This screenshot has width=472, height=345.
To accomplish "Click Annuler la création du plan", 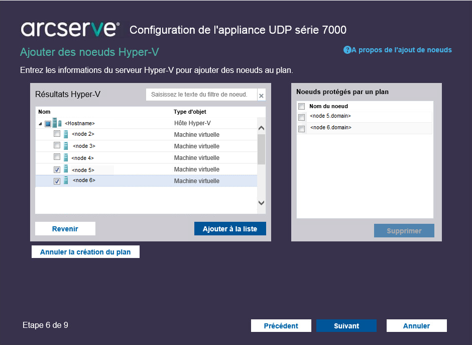I will [x=85, y=252].
